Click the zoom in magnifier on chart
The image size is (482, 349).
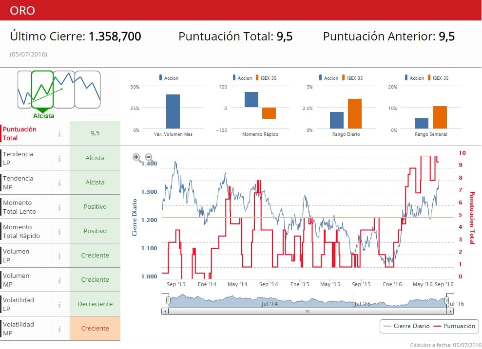tap(137, 158)
